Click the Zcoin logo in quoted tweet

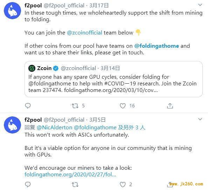[x=32, y=68]
